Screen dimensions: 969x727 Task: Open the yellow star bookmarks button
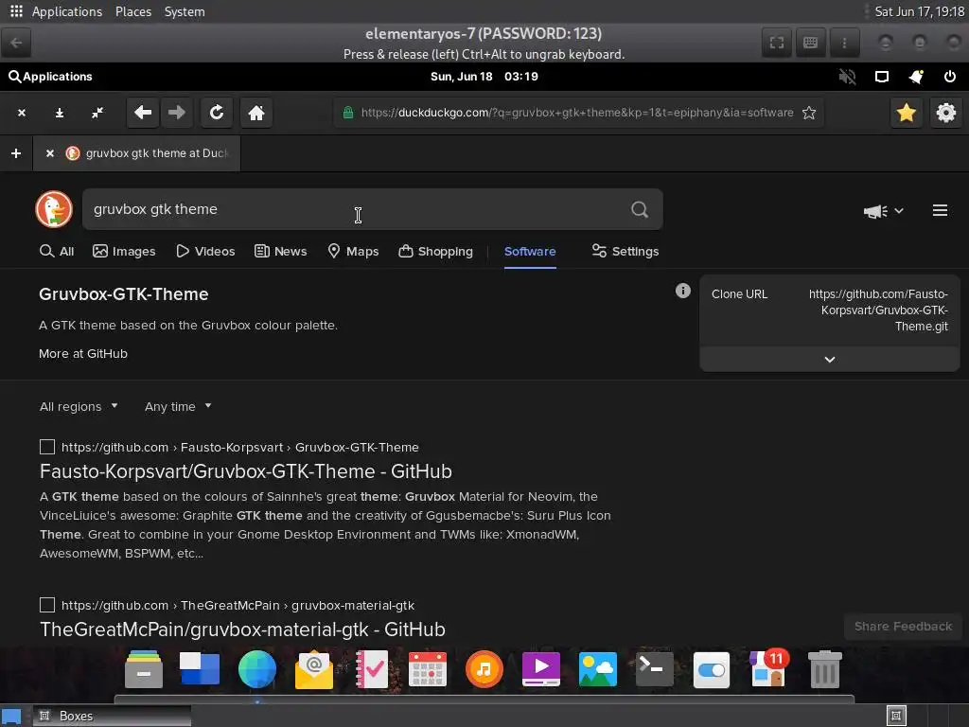[x=906, y=113]
